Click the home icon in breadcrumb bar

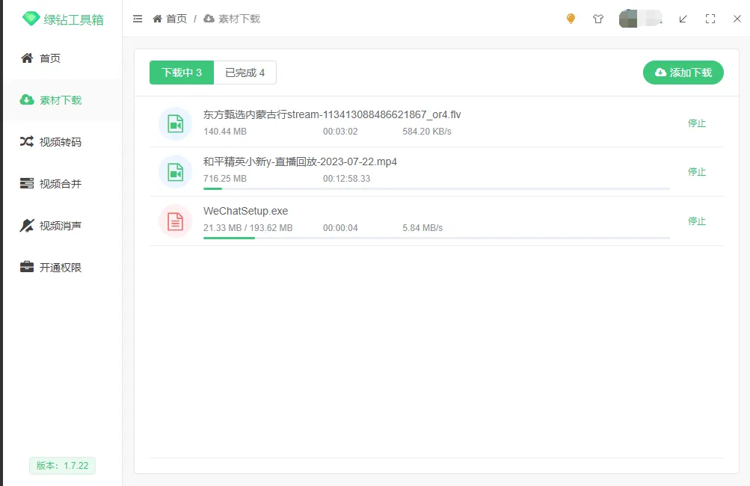click(156, 19)
